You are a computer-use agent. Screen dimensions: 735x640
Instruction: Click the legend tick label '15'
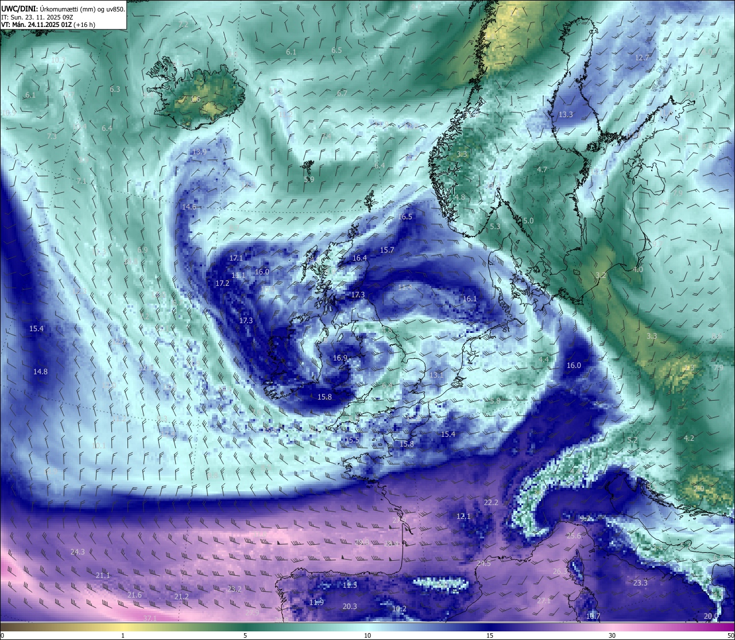[x=490, y=635]
